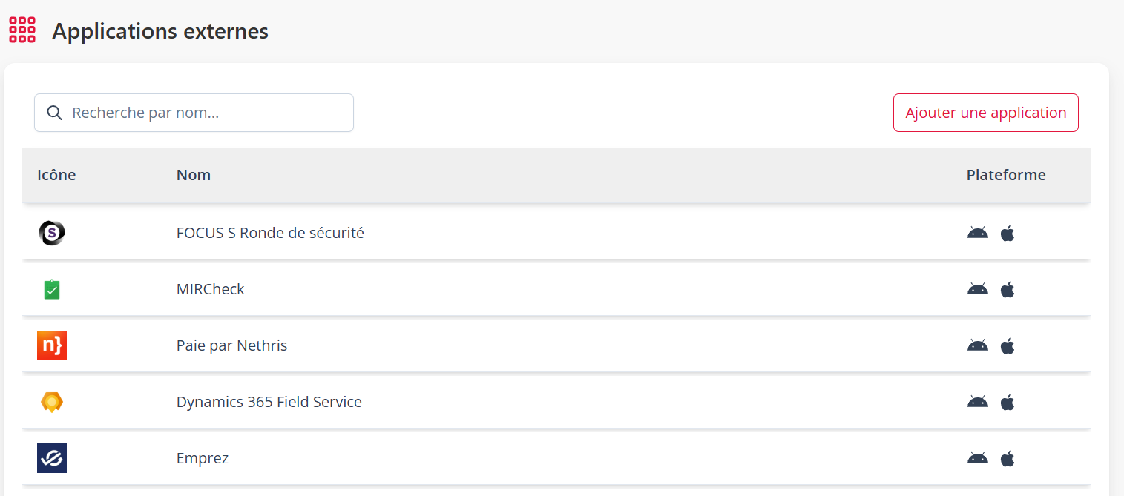Click Android icon in Nethris row
The width and height of the screenshot is (1124, 496).
[x=978, y=345]
